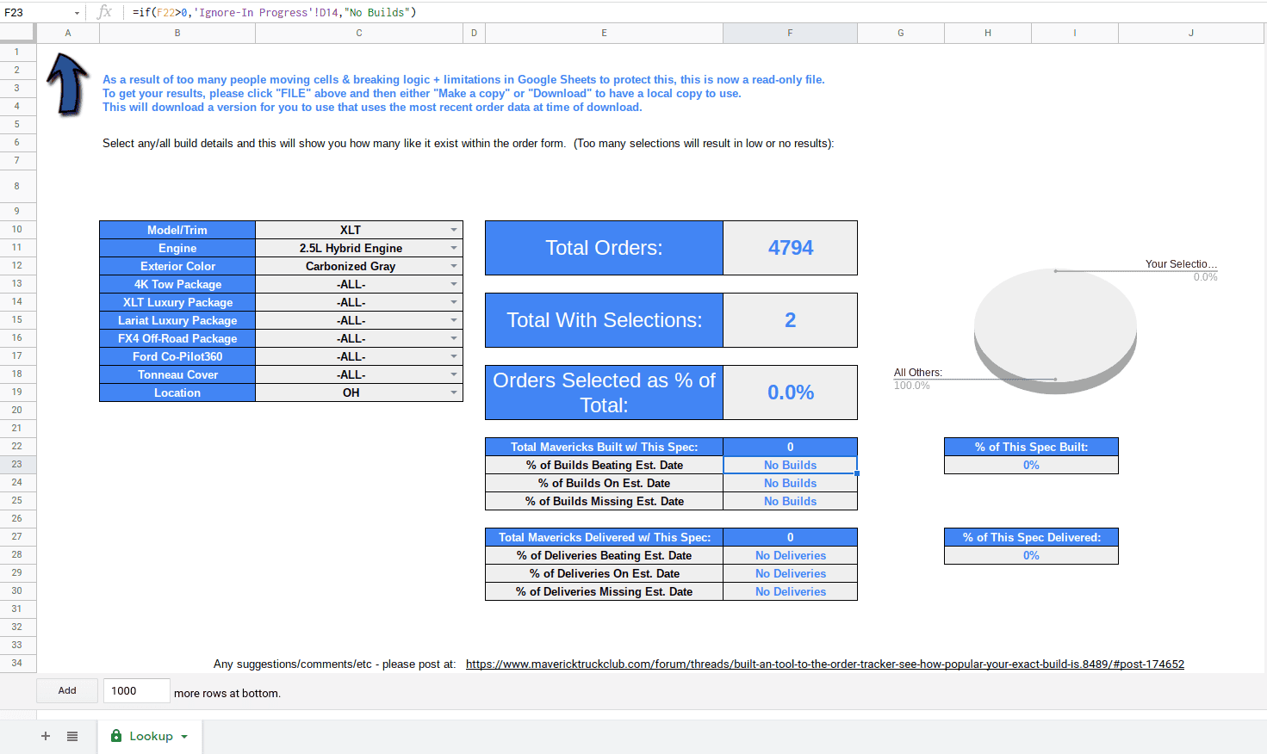Open the FX4 Off-Road Package dropdown
Viewport: 1267px width, 754px height.
pyautogui.click(x=454, y=338)
